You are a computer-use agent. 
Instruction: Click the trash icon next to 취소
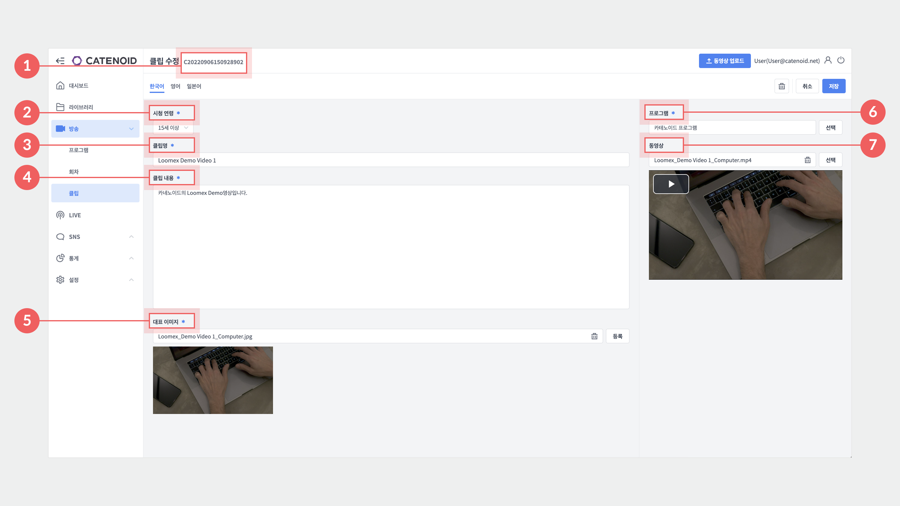coord(781,86)
